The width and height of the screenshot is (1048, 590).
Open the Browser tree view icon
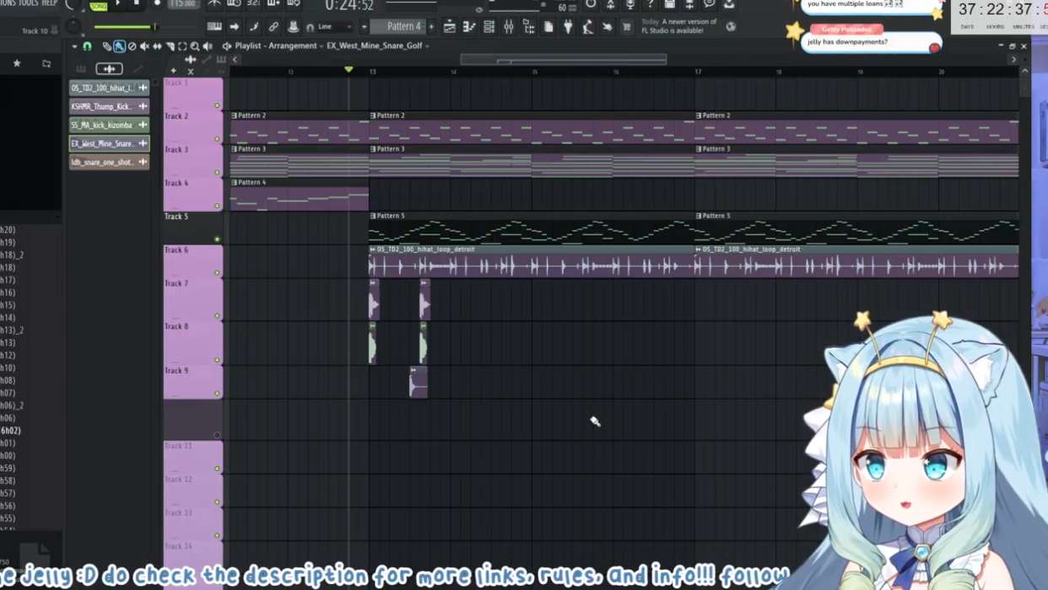(x=528, y=27)
